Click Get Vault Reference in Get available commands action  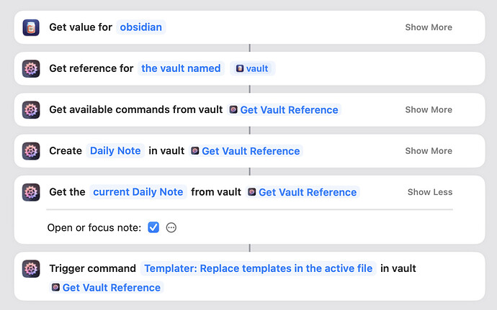[x=284, y=110]
